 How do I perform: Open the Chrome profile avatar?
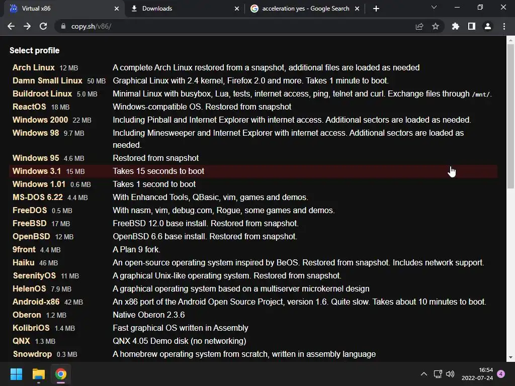click(x=488, y=26)
